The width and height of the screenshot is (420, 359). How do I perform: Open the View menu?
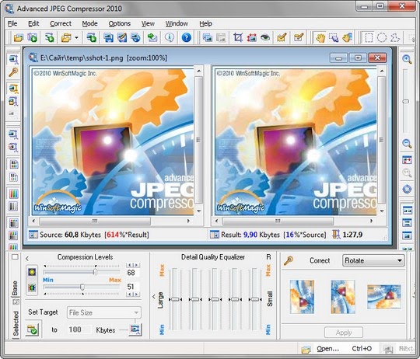tap(148, 23)
